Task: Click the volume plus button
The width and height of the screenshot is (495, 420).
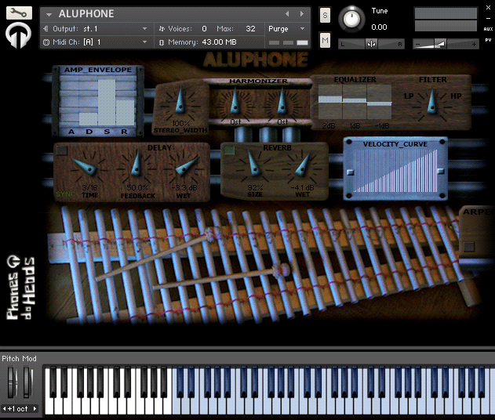Action: click(474, 45)
